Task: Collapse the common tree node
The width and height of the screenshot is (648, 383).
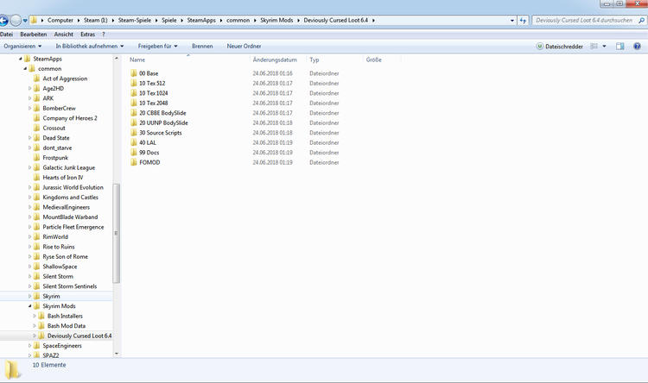Action: click(x=25, y=68)
